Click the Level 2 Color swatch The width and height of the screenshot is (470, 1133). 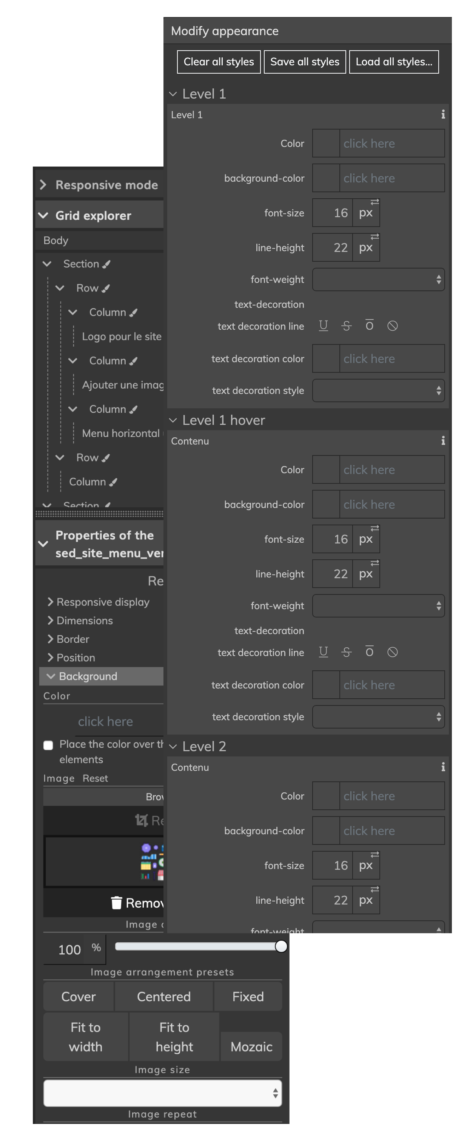click(x=326, y=796)
